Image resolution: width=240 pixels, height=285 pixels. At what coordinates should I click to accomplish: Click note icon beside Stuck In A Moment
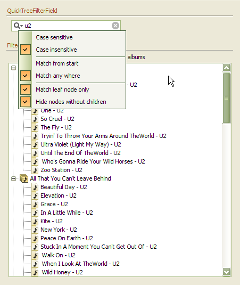click(35, 247)
